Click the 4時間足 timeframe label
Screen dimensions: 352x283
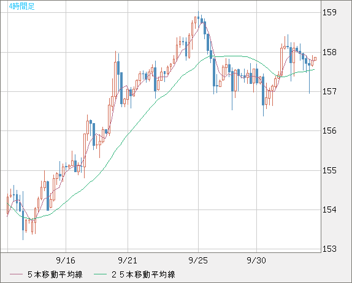pos(22,6)
